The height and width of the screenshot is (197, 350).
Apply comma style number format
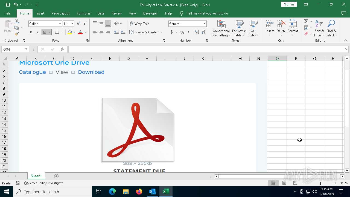pyautogui.click(x=188, y=32)
